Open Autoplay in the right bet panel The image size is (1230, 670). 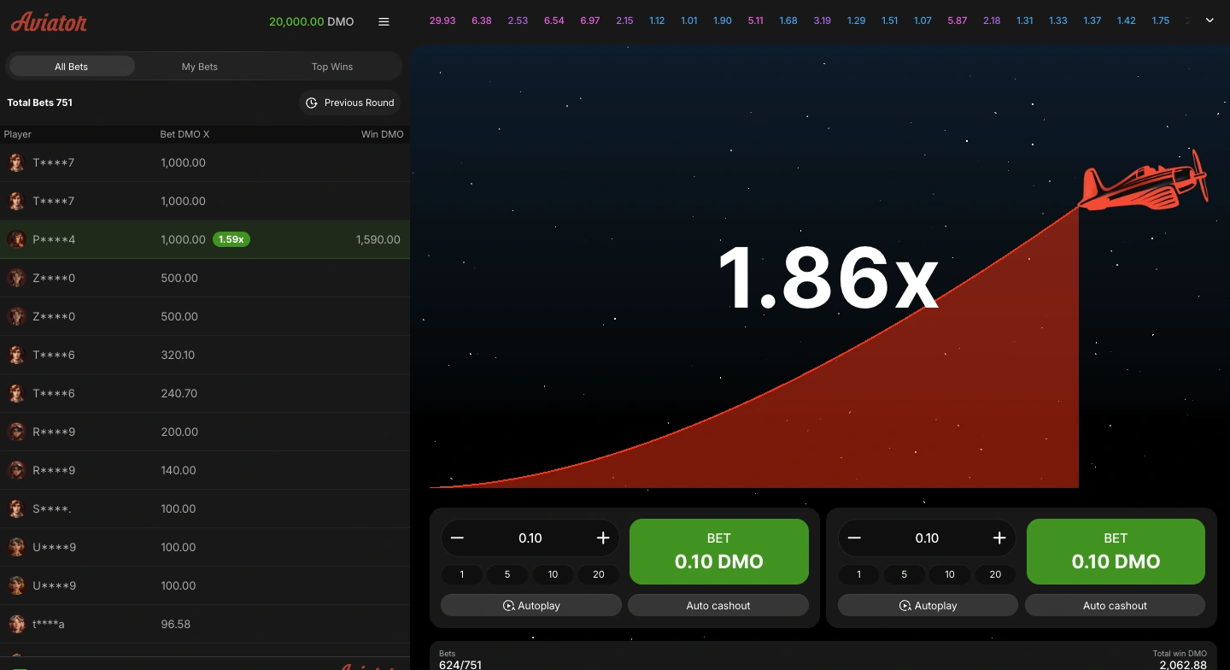928,605
